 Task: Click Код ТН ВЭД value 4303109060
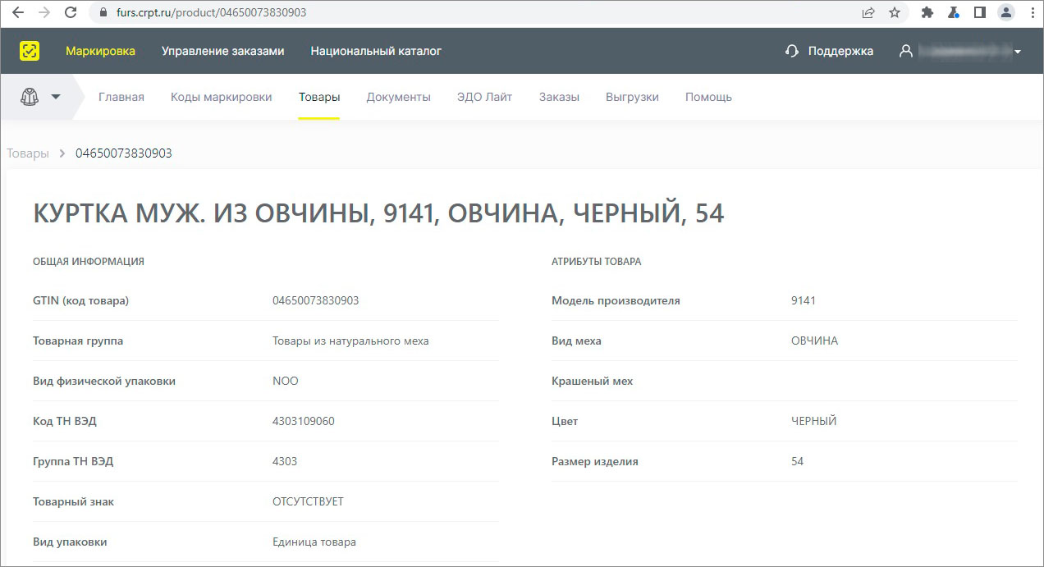(x=304, y=421)
